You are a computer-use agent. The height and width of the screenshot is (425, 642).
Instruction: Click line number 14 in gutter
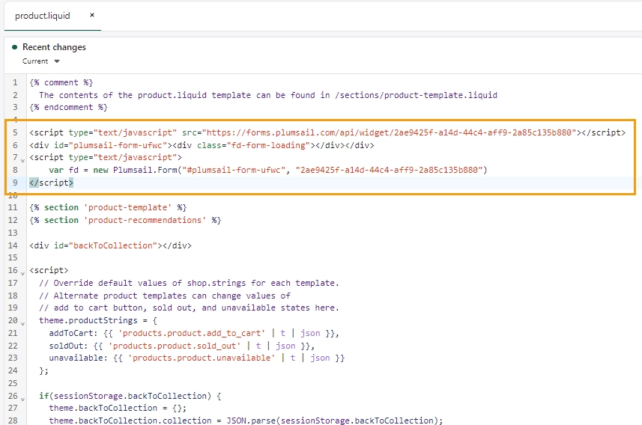(13, 245)
